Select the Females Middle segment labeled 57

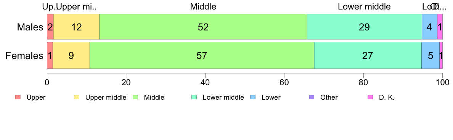pos(202,55)
